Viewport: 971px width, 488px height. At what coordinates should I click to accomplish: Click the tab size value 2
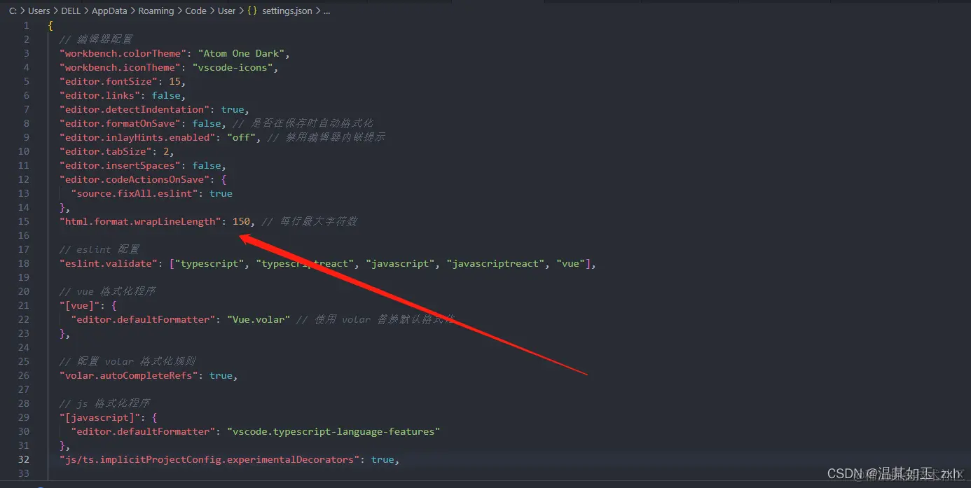coord(166,151)
